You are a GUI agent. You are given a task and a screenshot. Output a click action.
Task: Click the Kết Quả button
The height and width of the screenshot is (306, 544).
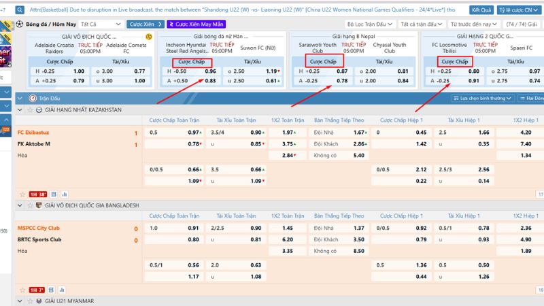tap(481, 11)
